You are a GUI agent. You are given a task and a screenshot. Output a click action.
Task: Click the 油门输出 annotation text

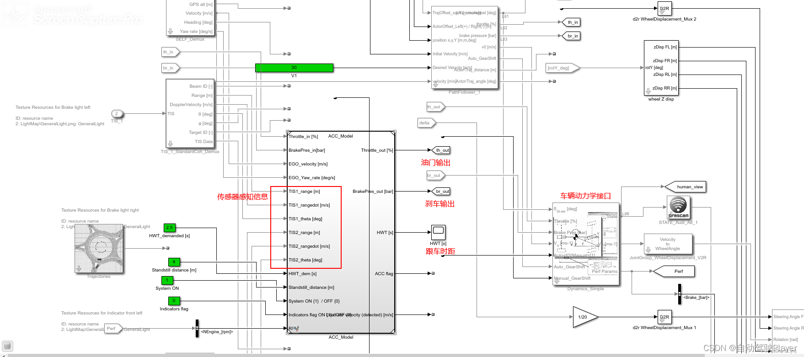point(436,162)
